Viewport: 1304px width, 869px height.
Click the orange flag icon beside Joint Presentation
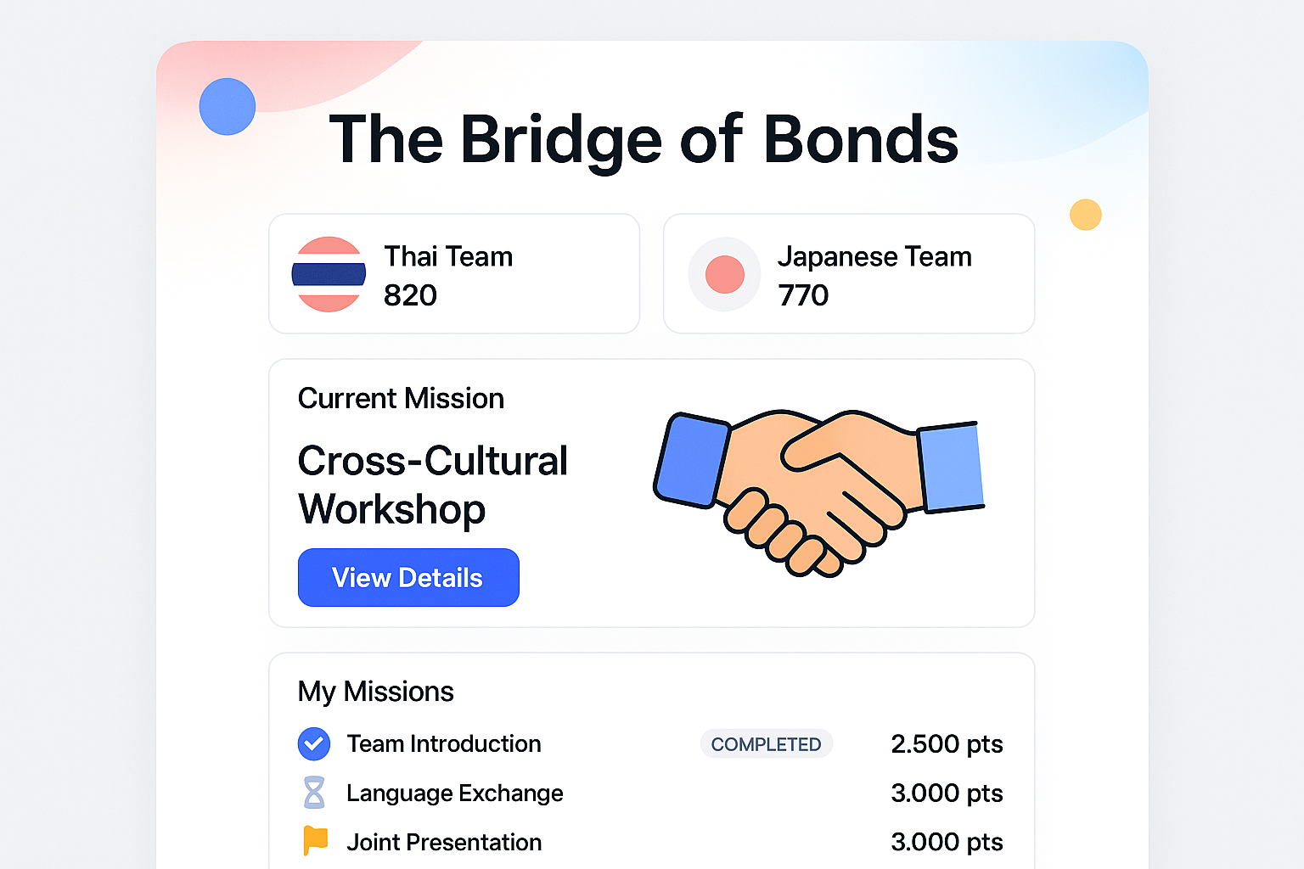315,841
